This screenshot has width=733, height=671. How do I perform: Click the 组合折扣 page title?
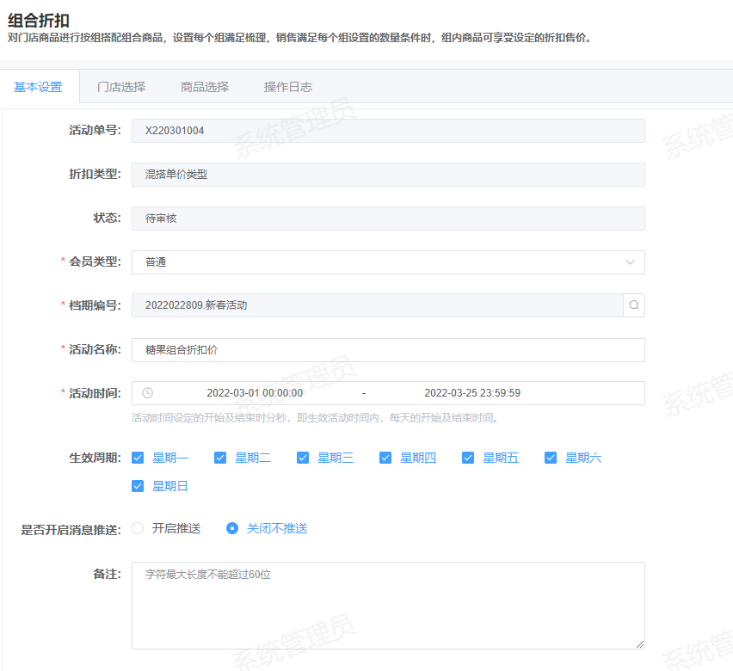[39, 21]
